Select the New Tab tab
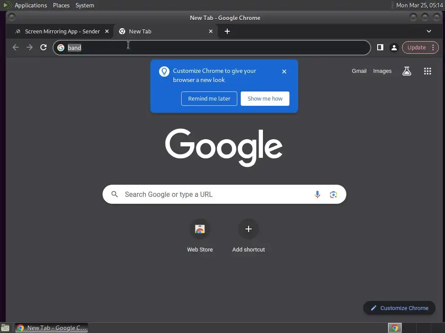Screen dimensions: 445x333 (166, 31)
